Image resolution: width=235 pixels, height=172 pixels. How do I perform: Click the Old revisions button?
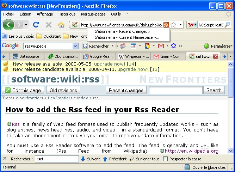point(63,90)
